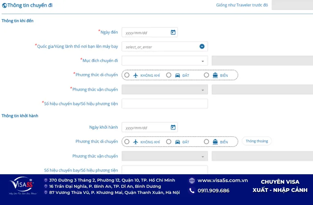Screen dimensions: 313x205
Task: Open www.visa5s.com.vn link
Action: coord(222,180)
